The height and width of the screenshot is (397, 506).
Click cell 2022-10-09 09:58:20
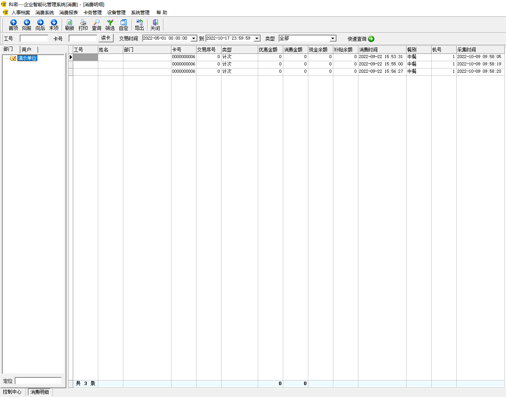pyautogui.click(x=481, y=72)
